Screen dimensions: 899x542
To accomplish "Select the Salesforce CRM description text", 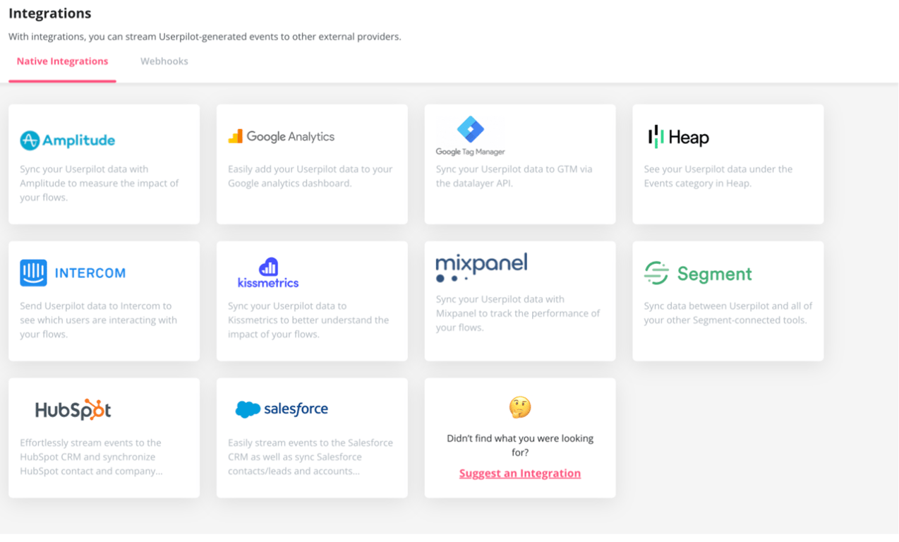I will click(310, 457).
